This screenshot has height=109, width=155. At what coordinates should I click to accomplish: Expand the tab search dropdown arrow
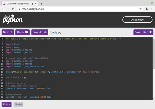pyautogui.click(x=139, y=3)
